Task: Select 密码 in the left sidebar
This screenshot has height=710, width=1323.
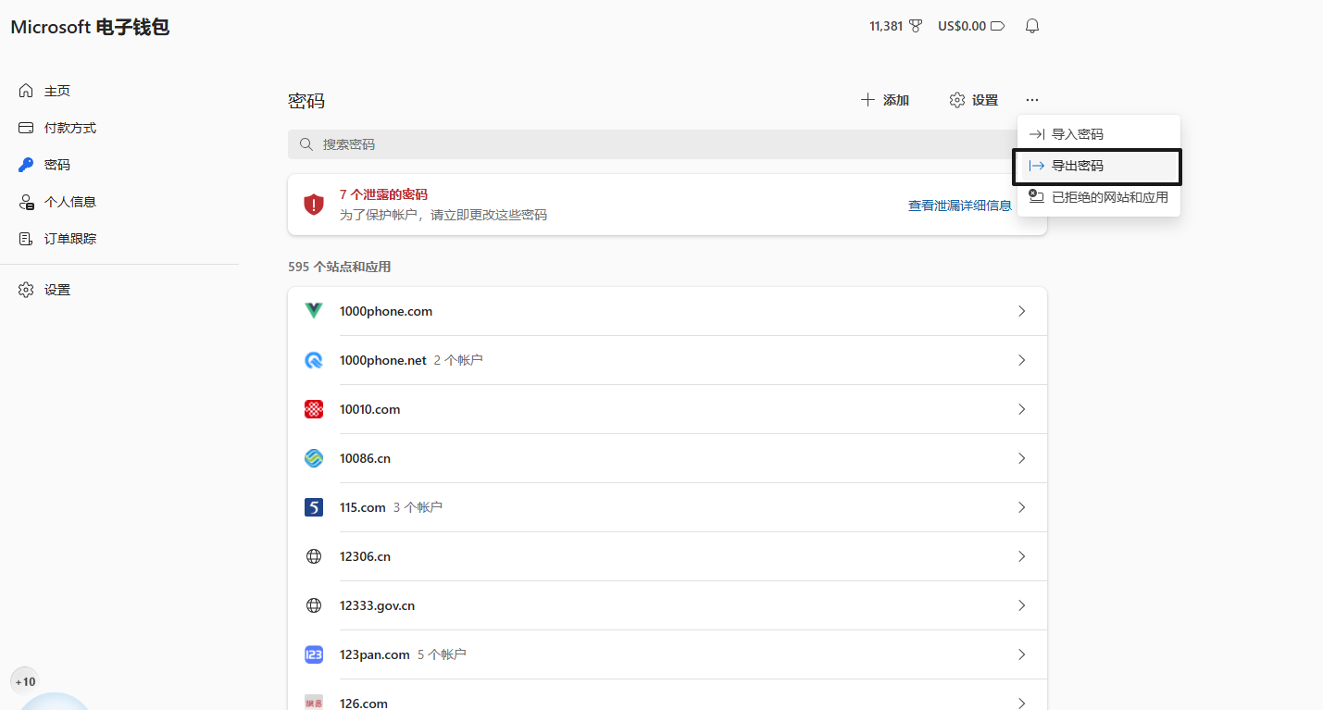Action: click(x=57, y=165)
